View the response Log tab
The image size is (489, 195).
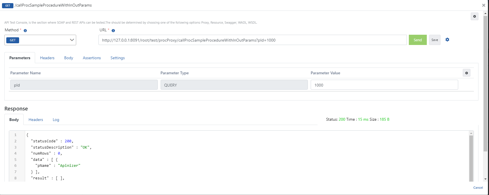pos(56,120)
